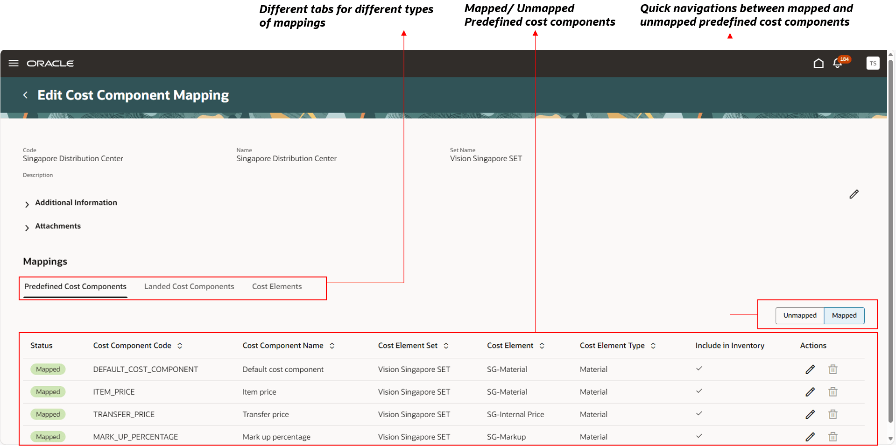
Task: Click the TS user avatar
Action: [x=873, y=63]
